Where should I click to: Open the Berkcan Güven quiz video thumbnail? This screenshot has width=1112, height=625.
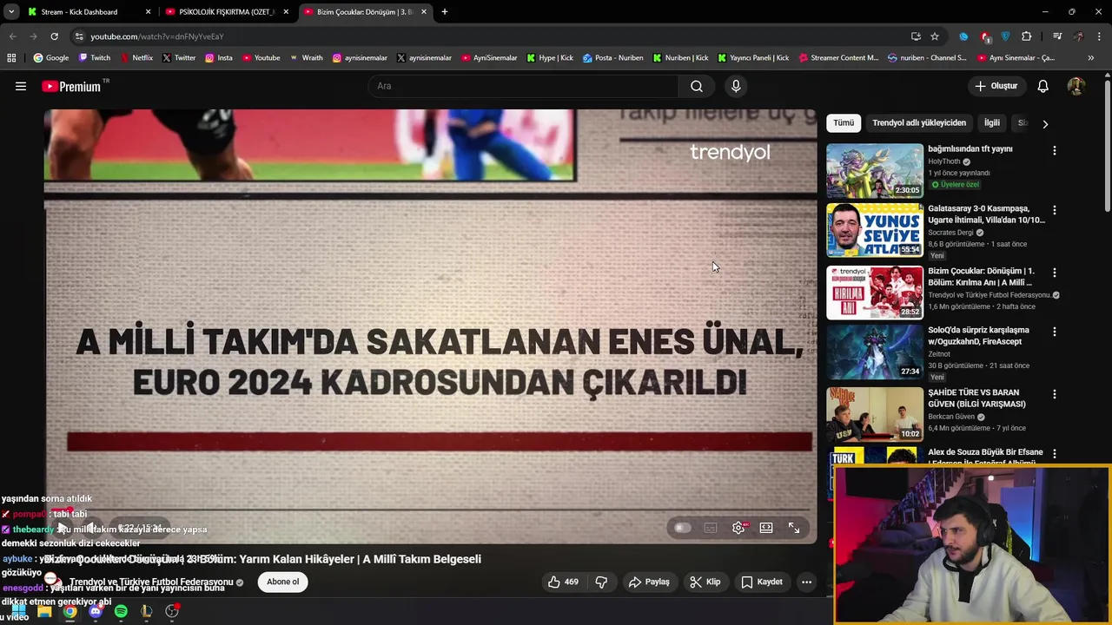click(875, 414)
